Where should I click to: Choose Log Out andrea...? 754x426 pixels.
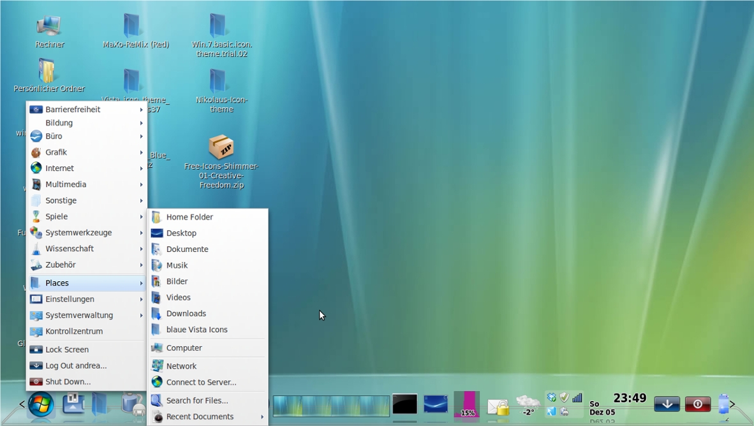click(87, 366)
